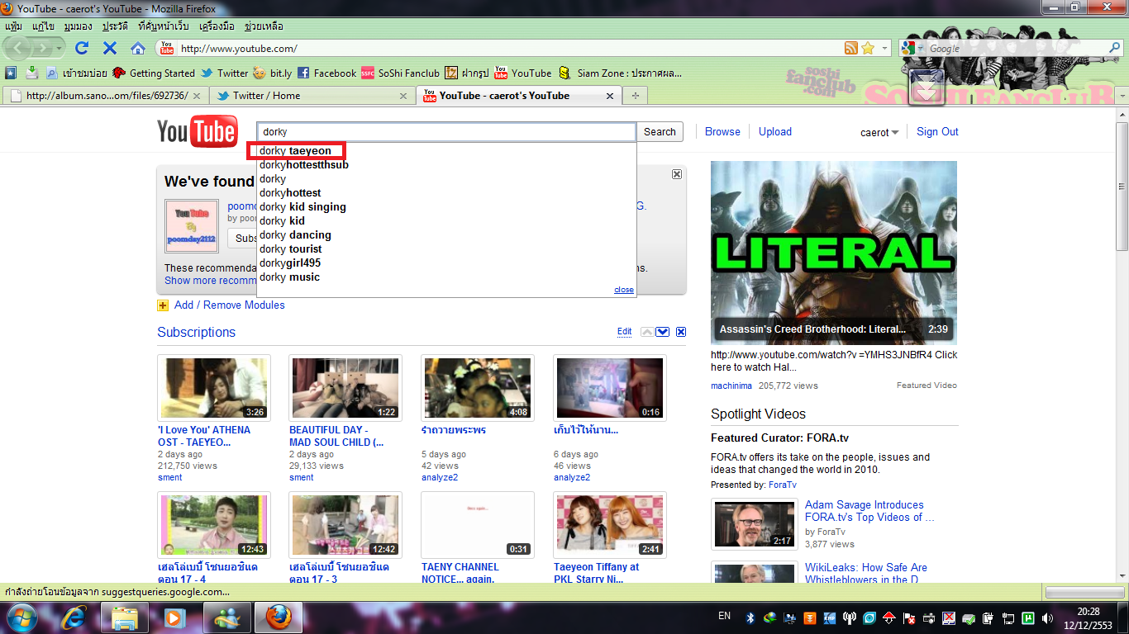Switch to the Twitter / Home tab
1129x634 pixels.
(x=312, y=96)
